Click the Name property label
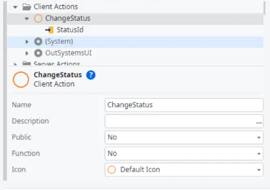270x190 pixels. coord(22,105)
